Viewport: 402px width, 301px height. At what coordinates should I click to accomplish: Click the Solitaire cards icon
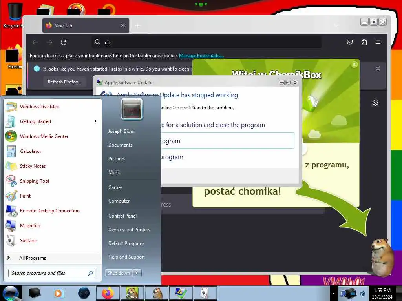click(11, 240)
